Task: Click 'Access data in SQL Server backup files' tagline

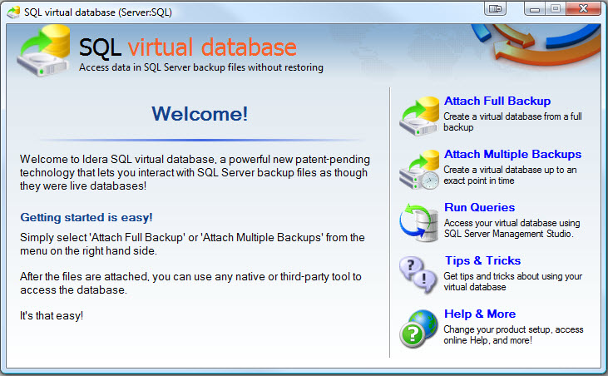Action: (x=200, y=67)
